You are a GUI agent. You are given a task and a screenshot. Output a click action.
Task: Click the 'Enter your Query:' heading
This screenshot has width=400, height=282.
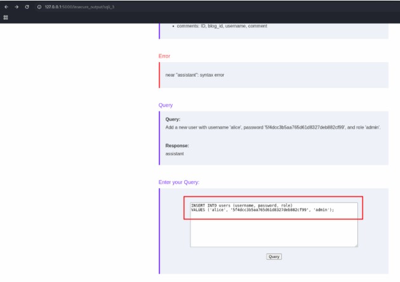[x=179, y=182]
